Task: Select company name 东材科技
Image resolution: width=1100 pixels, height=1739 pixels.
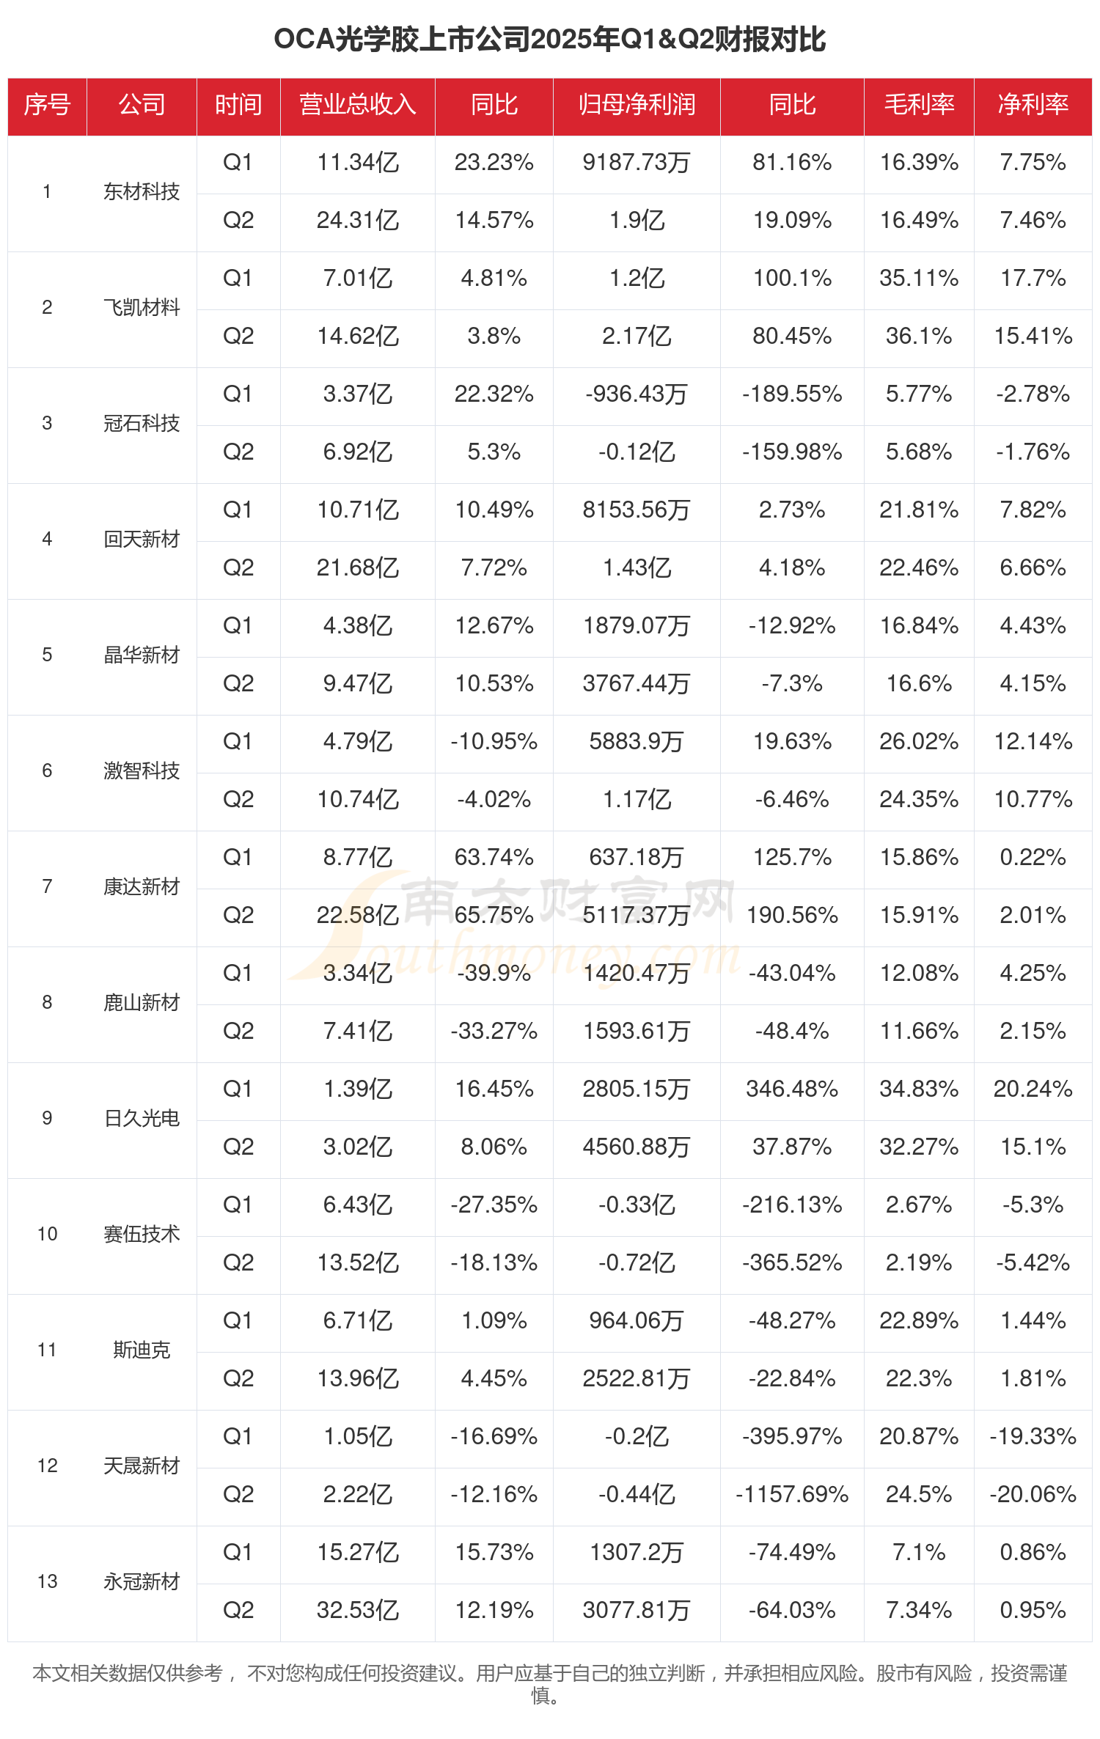Action: [142, 192]
